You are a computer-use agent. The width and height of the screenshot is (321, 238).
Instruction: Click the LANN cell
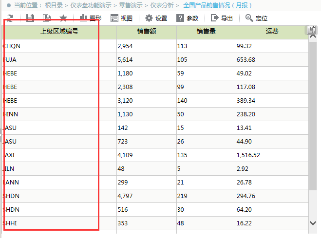59,182
